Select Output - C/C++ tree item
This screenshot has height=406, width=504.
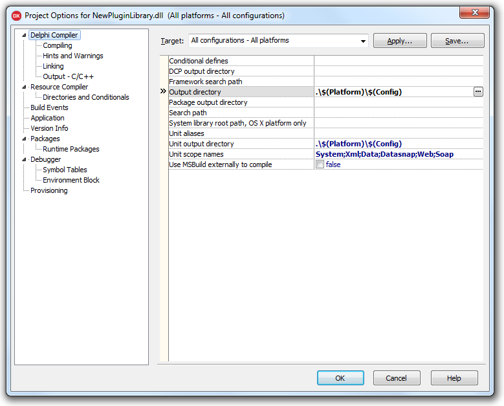pos(69,76)
